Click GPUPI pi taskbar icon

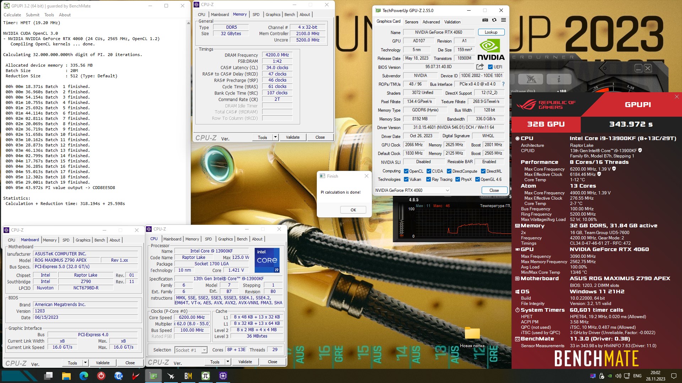point(206,376)
